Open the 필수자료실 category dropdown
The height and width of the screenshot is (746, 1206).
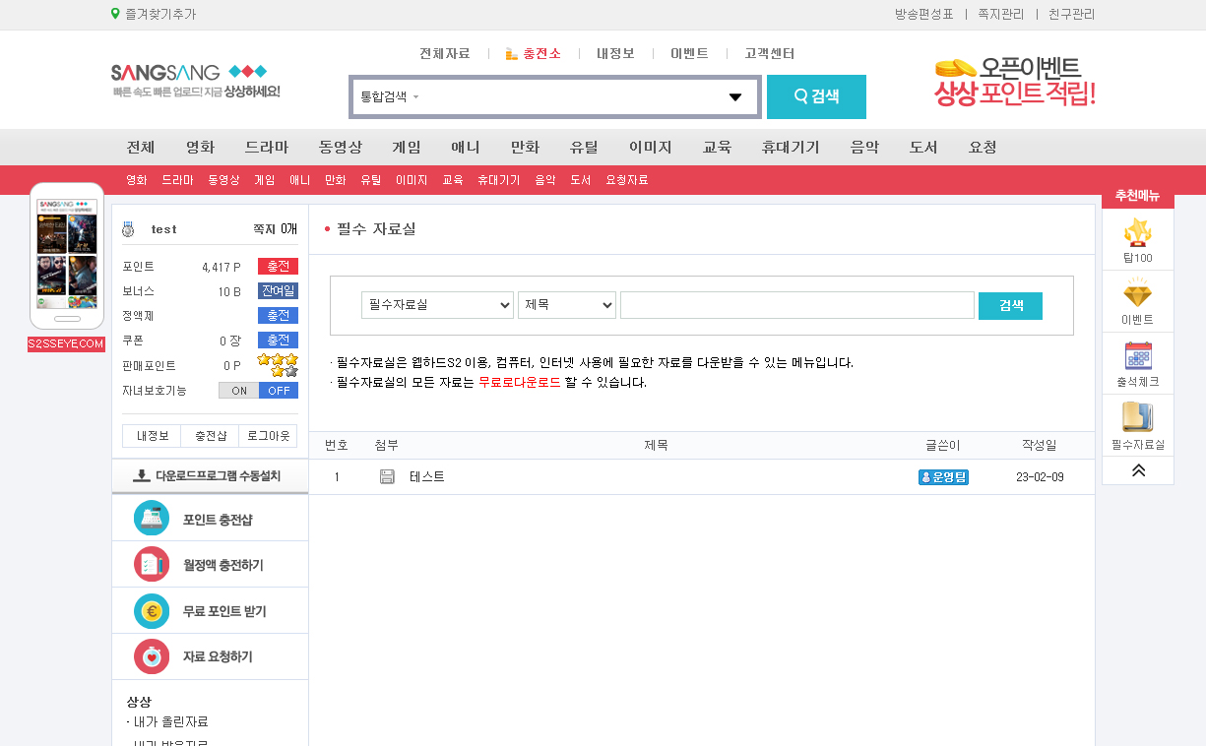437,305
